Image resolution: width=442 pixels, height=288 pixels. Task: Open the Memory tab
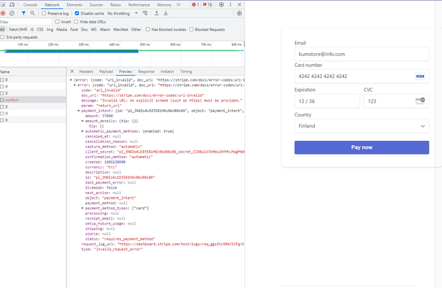click(164, 5)
